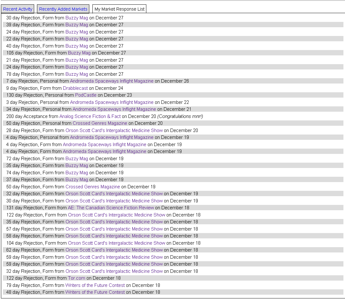
Task: Click Buzzy Mag in the 105 day rejection row
Action: coord(79,53)
